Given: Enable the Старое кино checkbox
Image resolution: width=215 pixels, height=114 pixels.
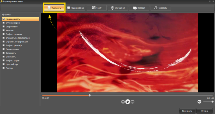Looking at the screenshot, I should (x=3, y=27).
